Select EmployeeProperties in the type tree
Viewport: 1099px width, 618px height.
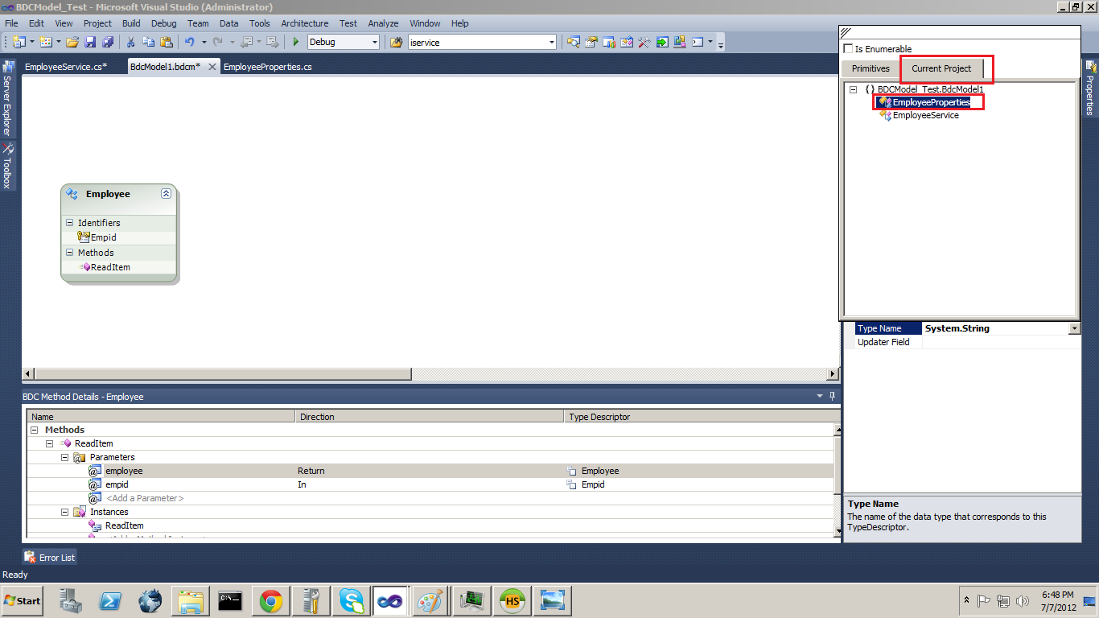931,102
